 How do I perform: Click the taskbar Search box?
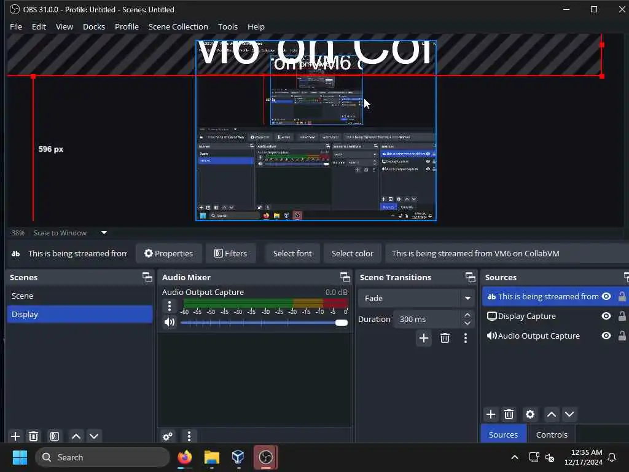(103, 457)
